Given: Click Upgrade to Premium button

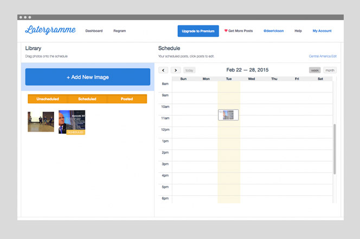Looking at the screenshot, I should pyautogui.click(x=198, y=31).
